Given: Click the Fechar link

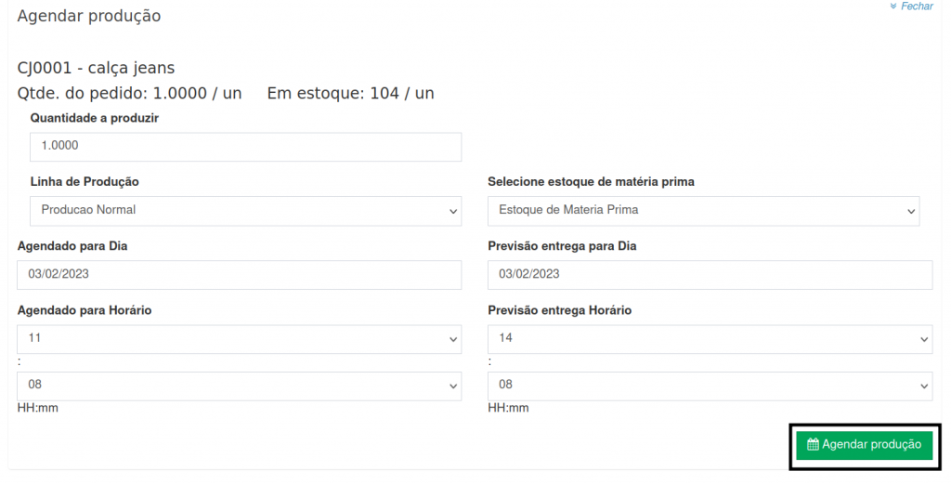Looking at the screenshot, I should point(917,7).
